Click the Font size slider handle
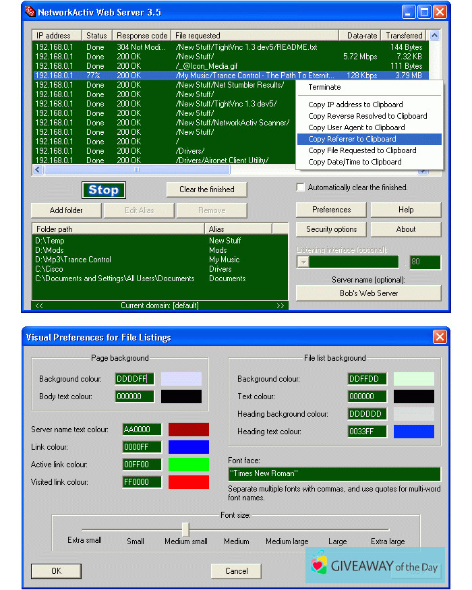472x590 pixels. [x=185, y=529]
